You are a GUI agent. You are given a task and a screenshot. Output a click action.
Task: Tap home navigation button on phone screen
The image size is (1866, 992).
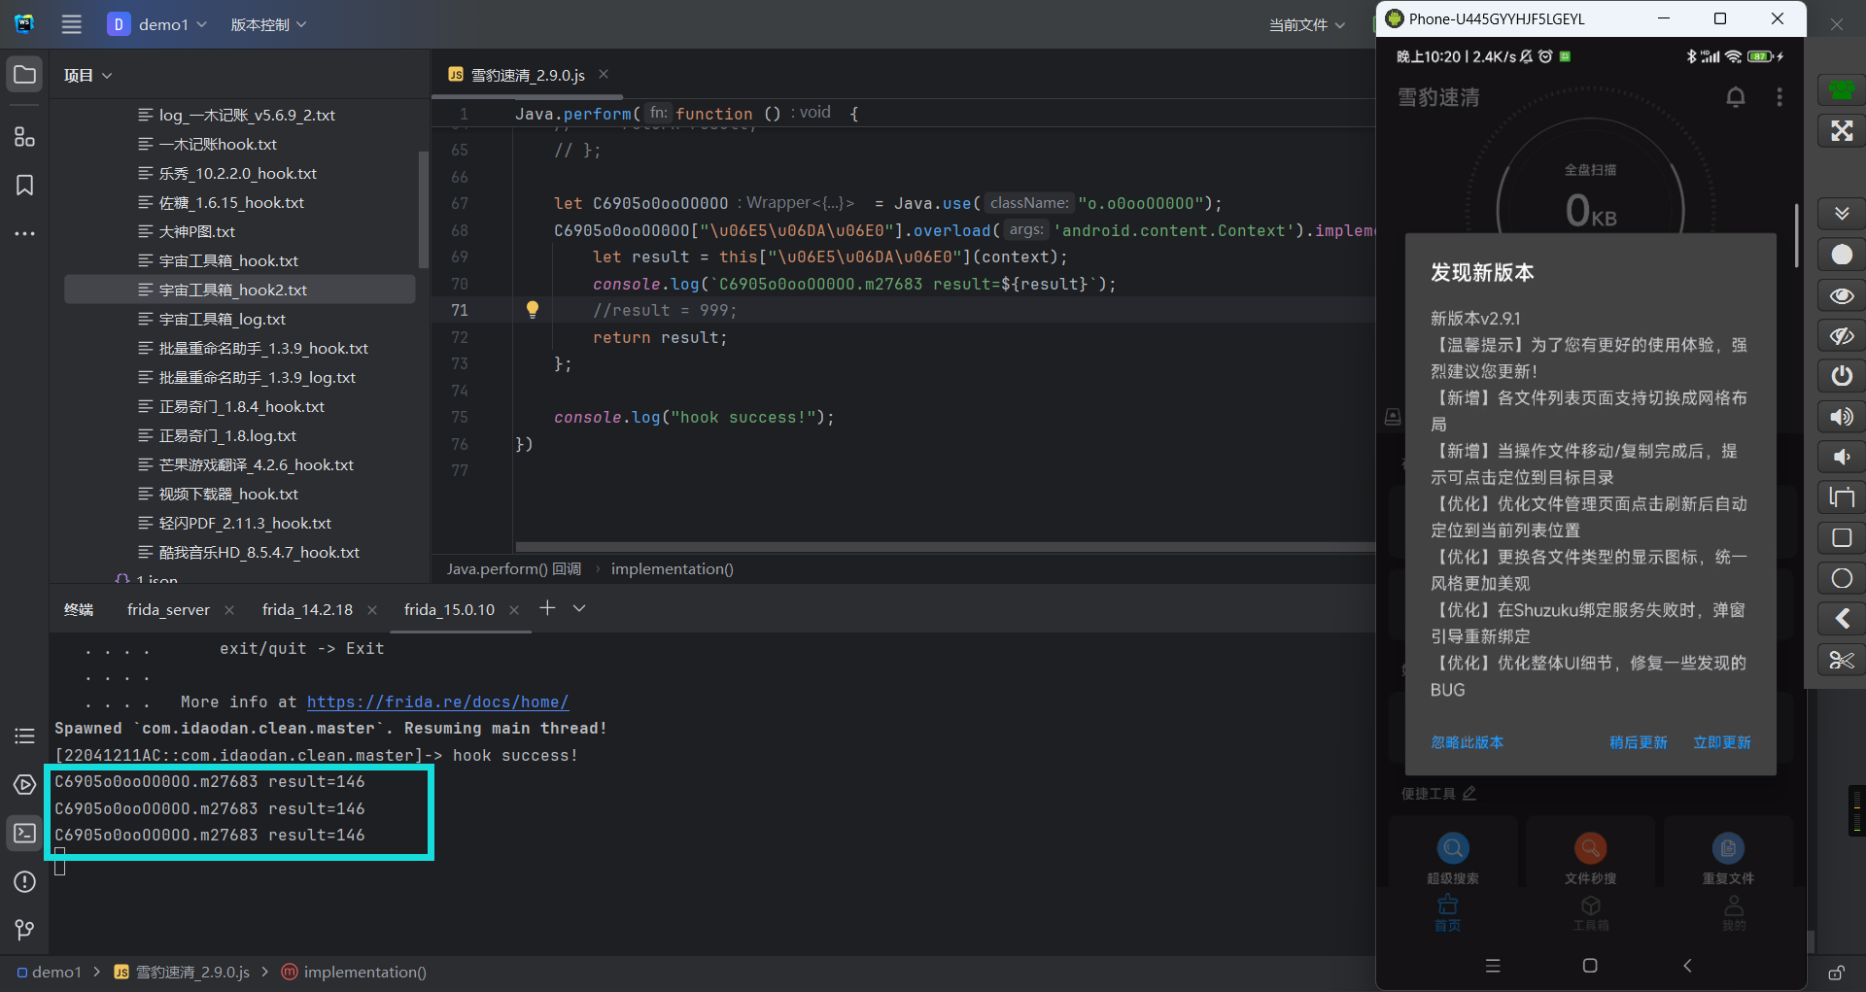pos(1590,966)
